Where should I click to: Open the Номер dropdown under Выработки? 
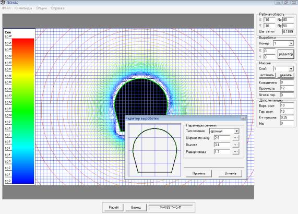pyautogui.click(x=291, y=43)
